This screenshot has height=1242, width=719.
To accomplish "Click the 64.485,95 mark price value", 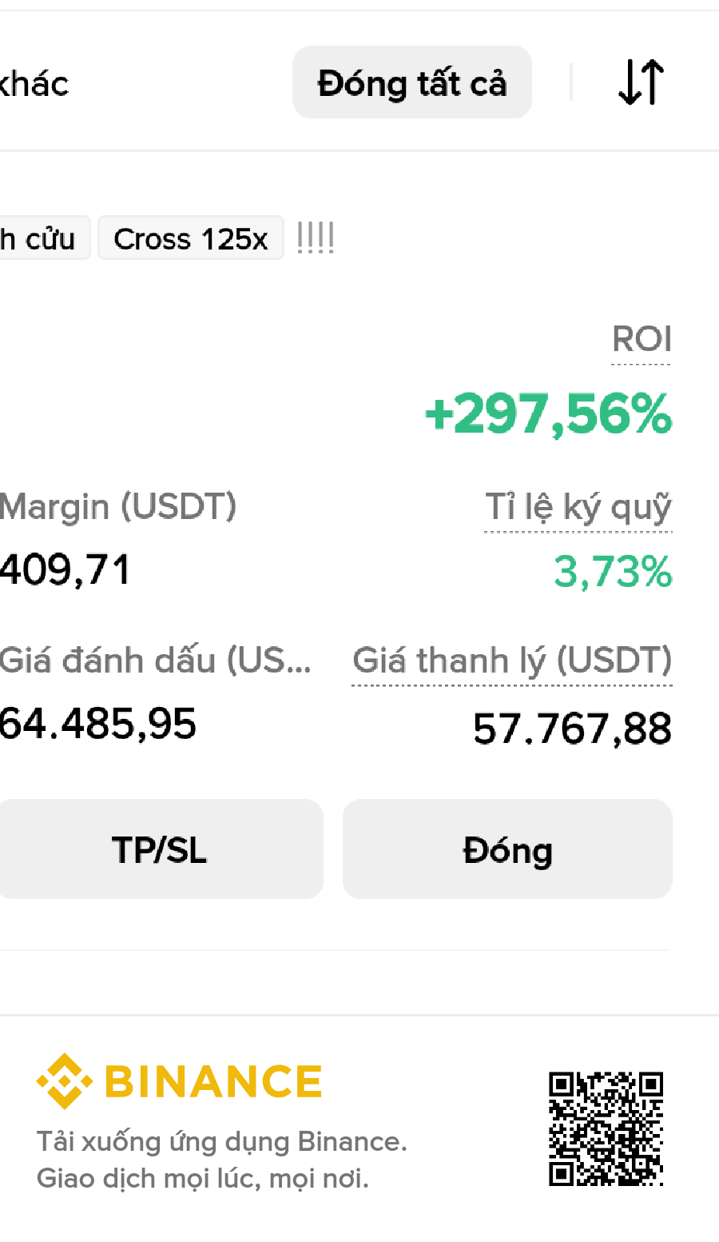I will tap(97, 725).
